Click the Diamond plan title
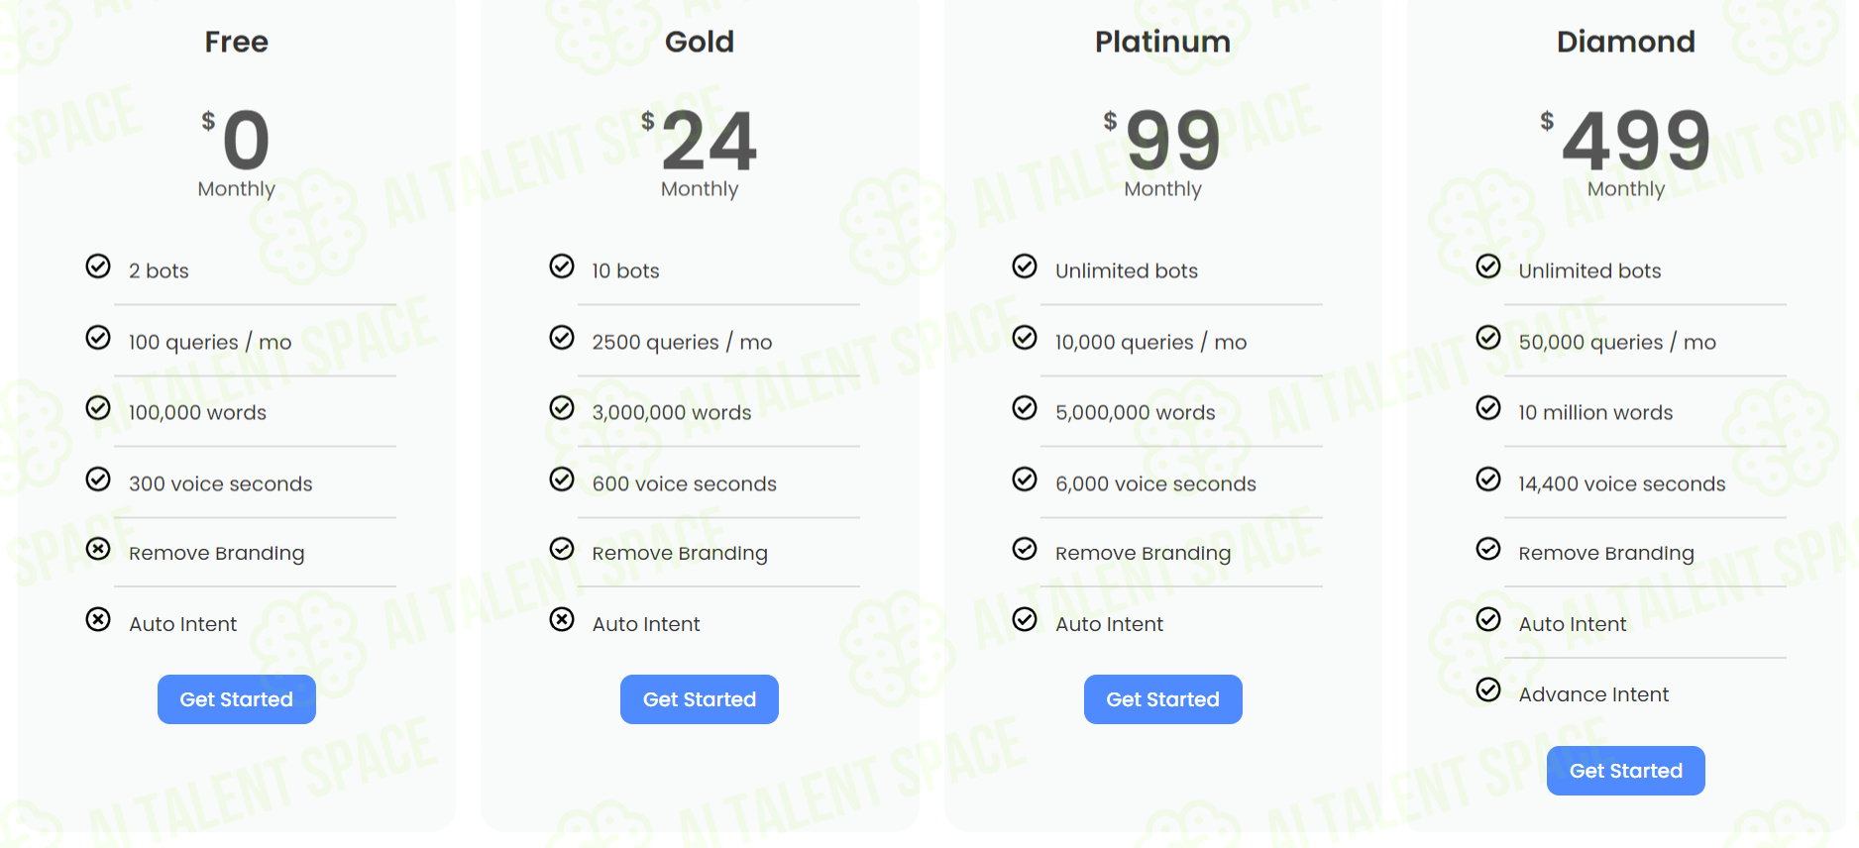1859x848 pixels. tap(1626, 42)
